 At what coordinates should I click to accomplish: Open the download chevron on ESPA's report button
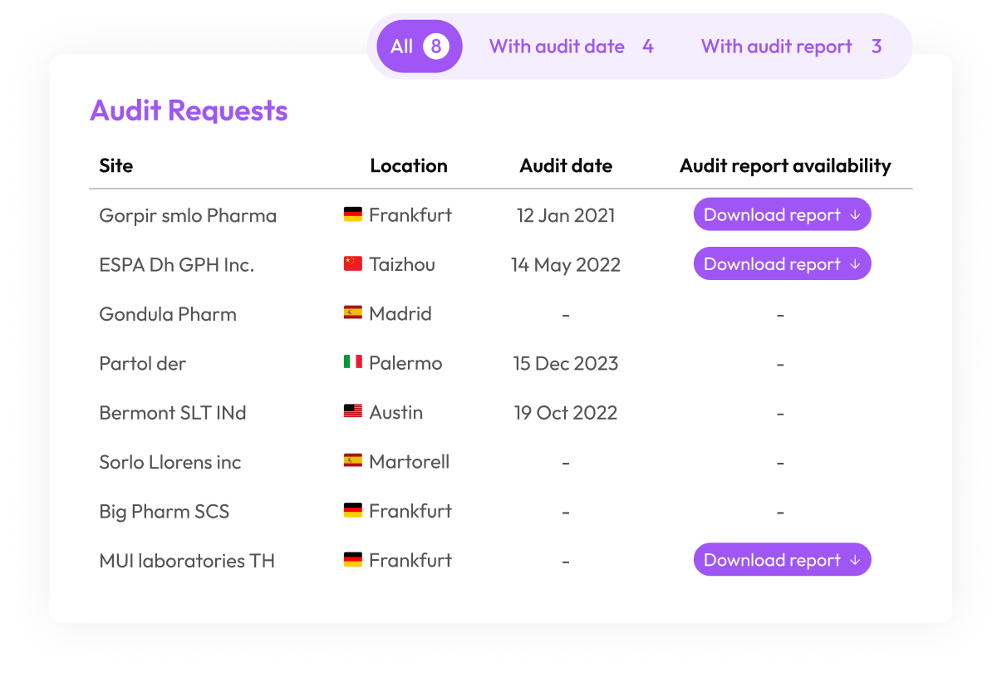pyautogui.click(x=855, y=264)
